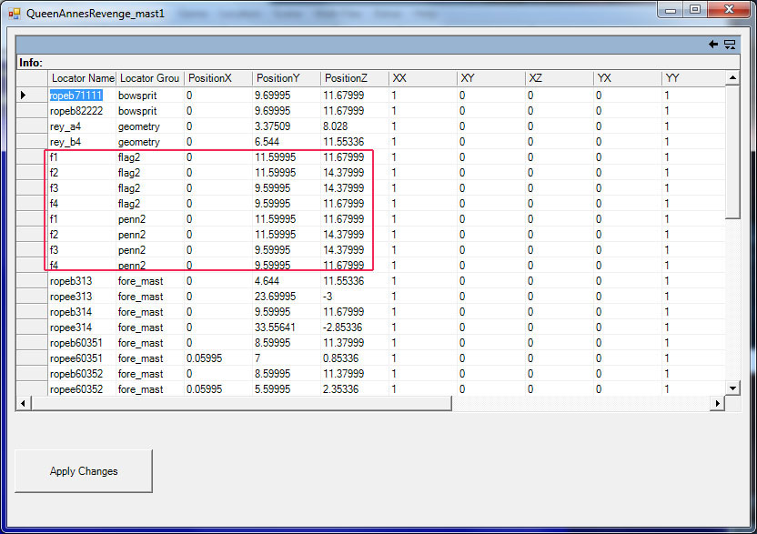Screen dimensions: 757x534
Task: Select the f1 cell in penn2 group
Action: click(x=82, y=218)
